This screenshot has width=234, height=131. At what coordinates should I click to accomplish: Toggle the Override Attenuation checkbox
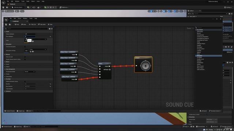pyautogui.click(x=25, y=47)
